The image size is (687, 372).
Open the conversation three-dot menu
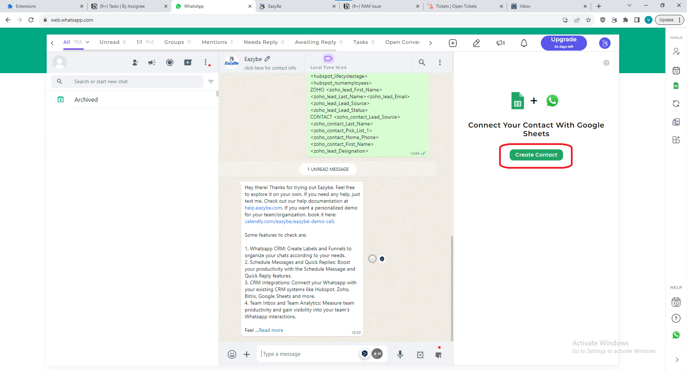click(x=440, y=63)
